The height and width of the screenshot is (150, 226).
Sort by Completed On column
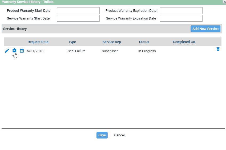184,42
